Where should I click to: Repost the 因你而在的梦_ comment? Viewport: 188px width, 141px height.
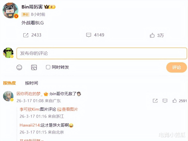point(155,101)
